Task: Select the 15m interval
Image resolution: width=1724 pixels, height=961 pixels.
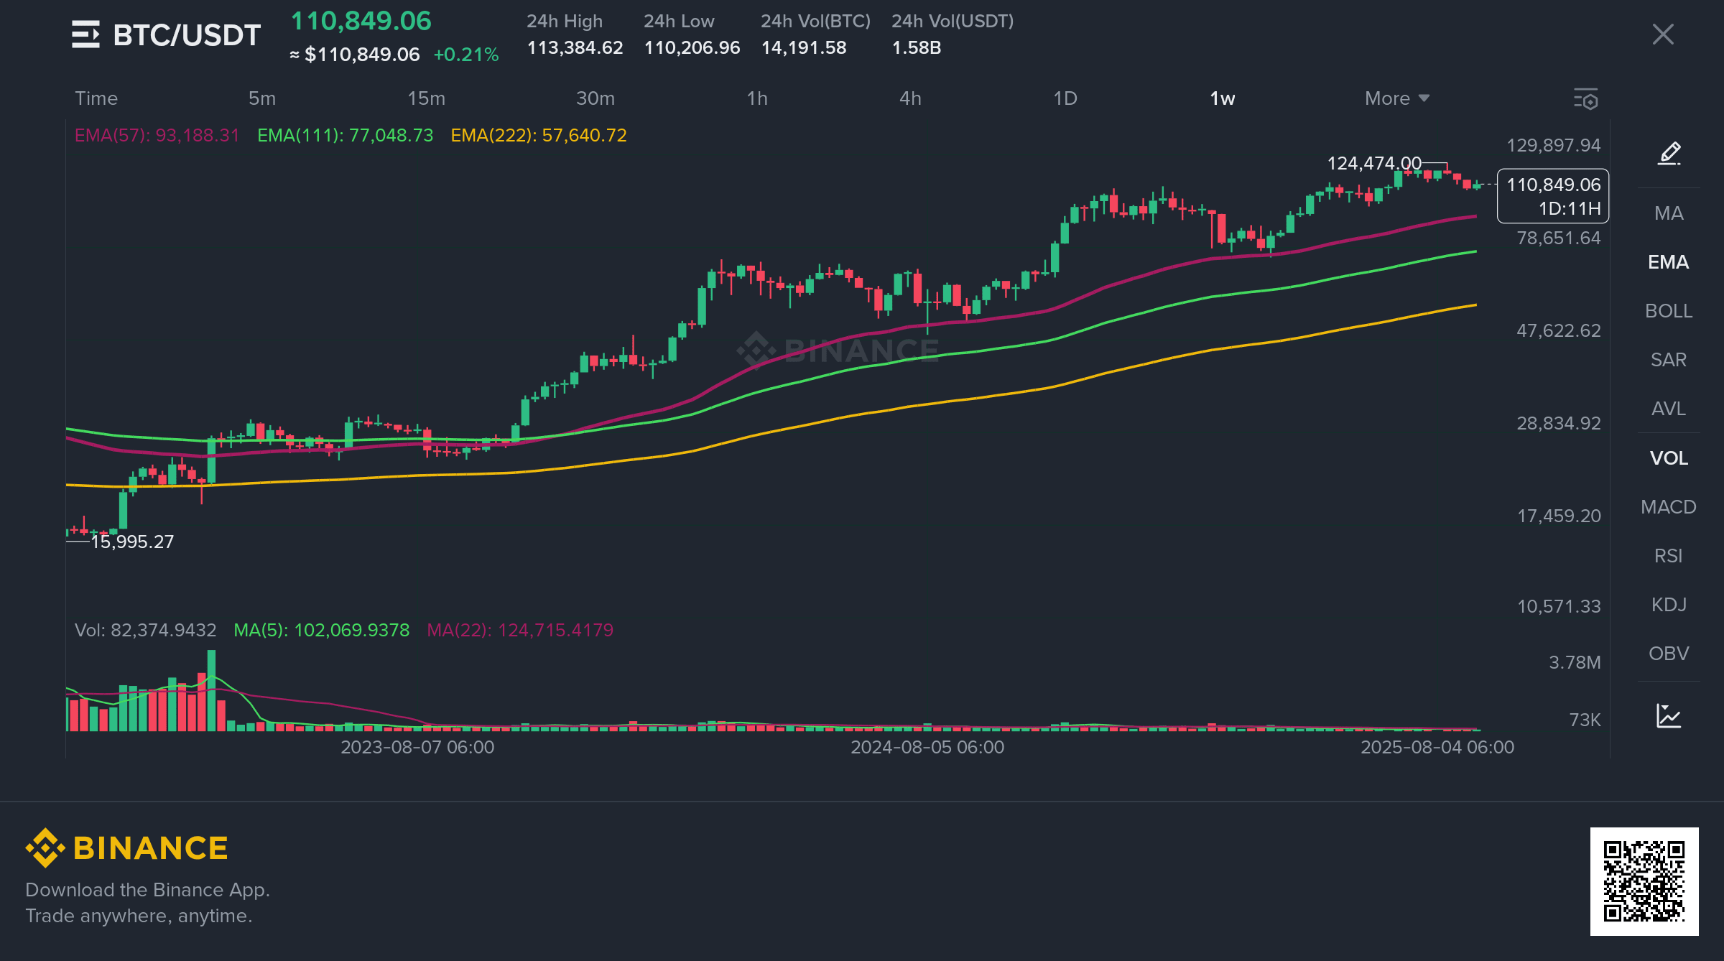Action: 426,98
